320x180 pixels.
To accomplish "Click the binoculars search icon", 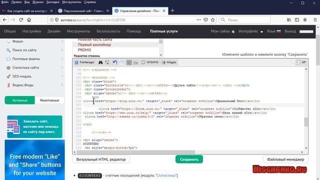I will click(100, 62).
